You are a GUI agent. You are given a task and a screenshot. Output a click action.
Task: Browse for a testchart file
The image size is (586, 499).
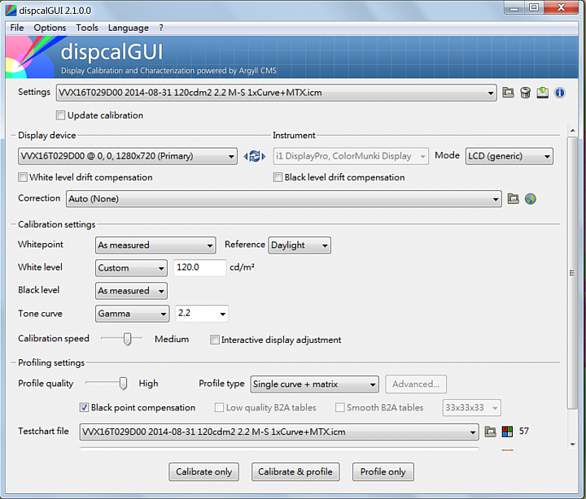[490, 432]
